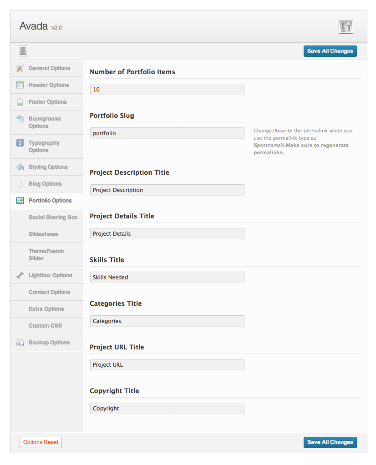Click the Styling Options paint bucket icon
Screen dimensions: 376x465
(x=20, y=167)
